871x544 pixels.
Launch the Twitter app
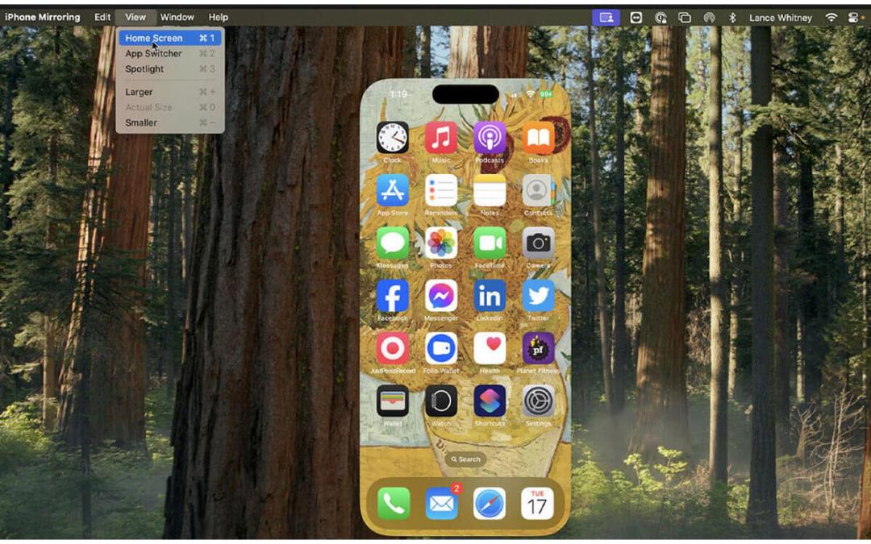pos(538,295)
